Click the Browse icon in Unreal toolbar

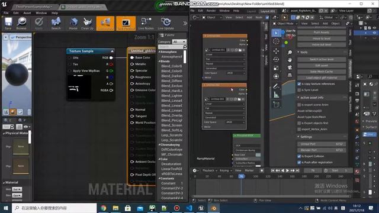(21, 24)
